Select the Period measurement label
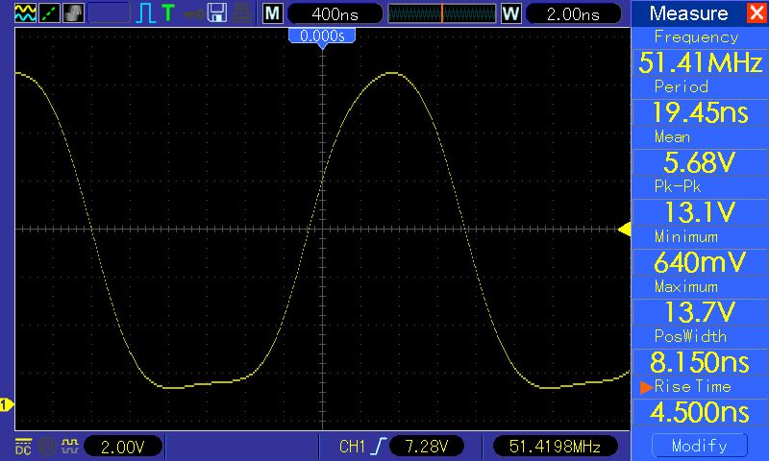This screenshot has width=769, height=461. click(x=682, y=86)
